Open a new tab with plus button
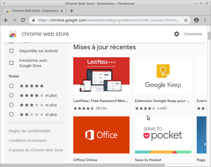The height and width of the screenshot is (167, 211). pyautogui.click(x=71, y=11)
